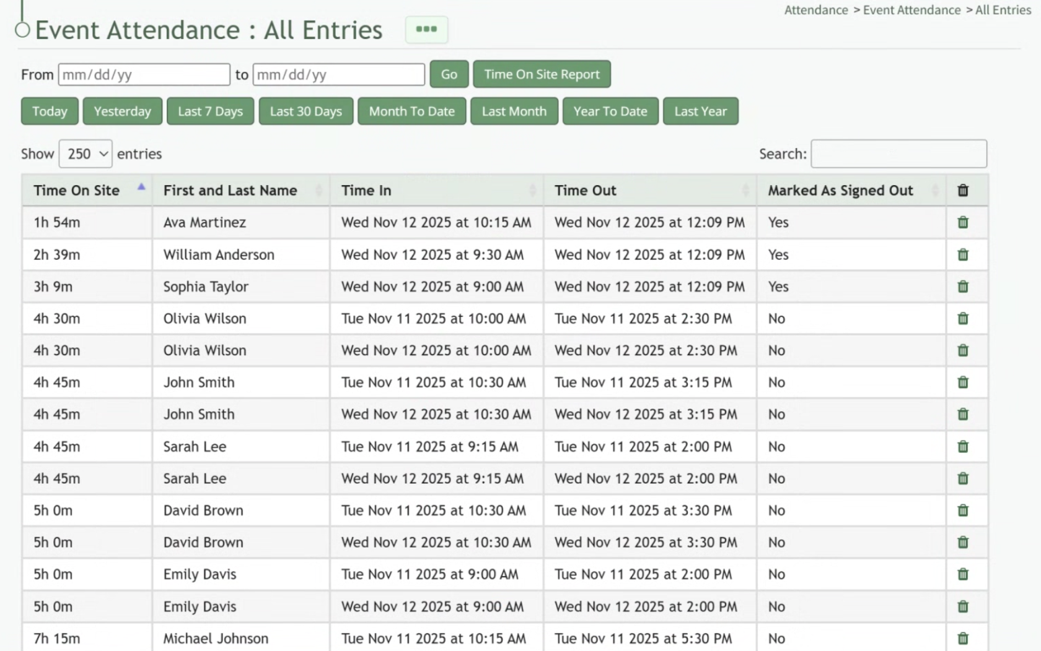
Task: Delete Sarah Lee's Tue Nov 11 entry
Action: (962, 446)
